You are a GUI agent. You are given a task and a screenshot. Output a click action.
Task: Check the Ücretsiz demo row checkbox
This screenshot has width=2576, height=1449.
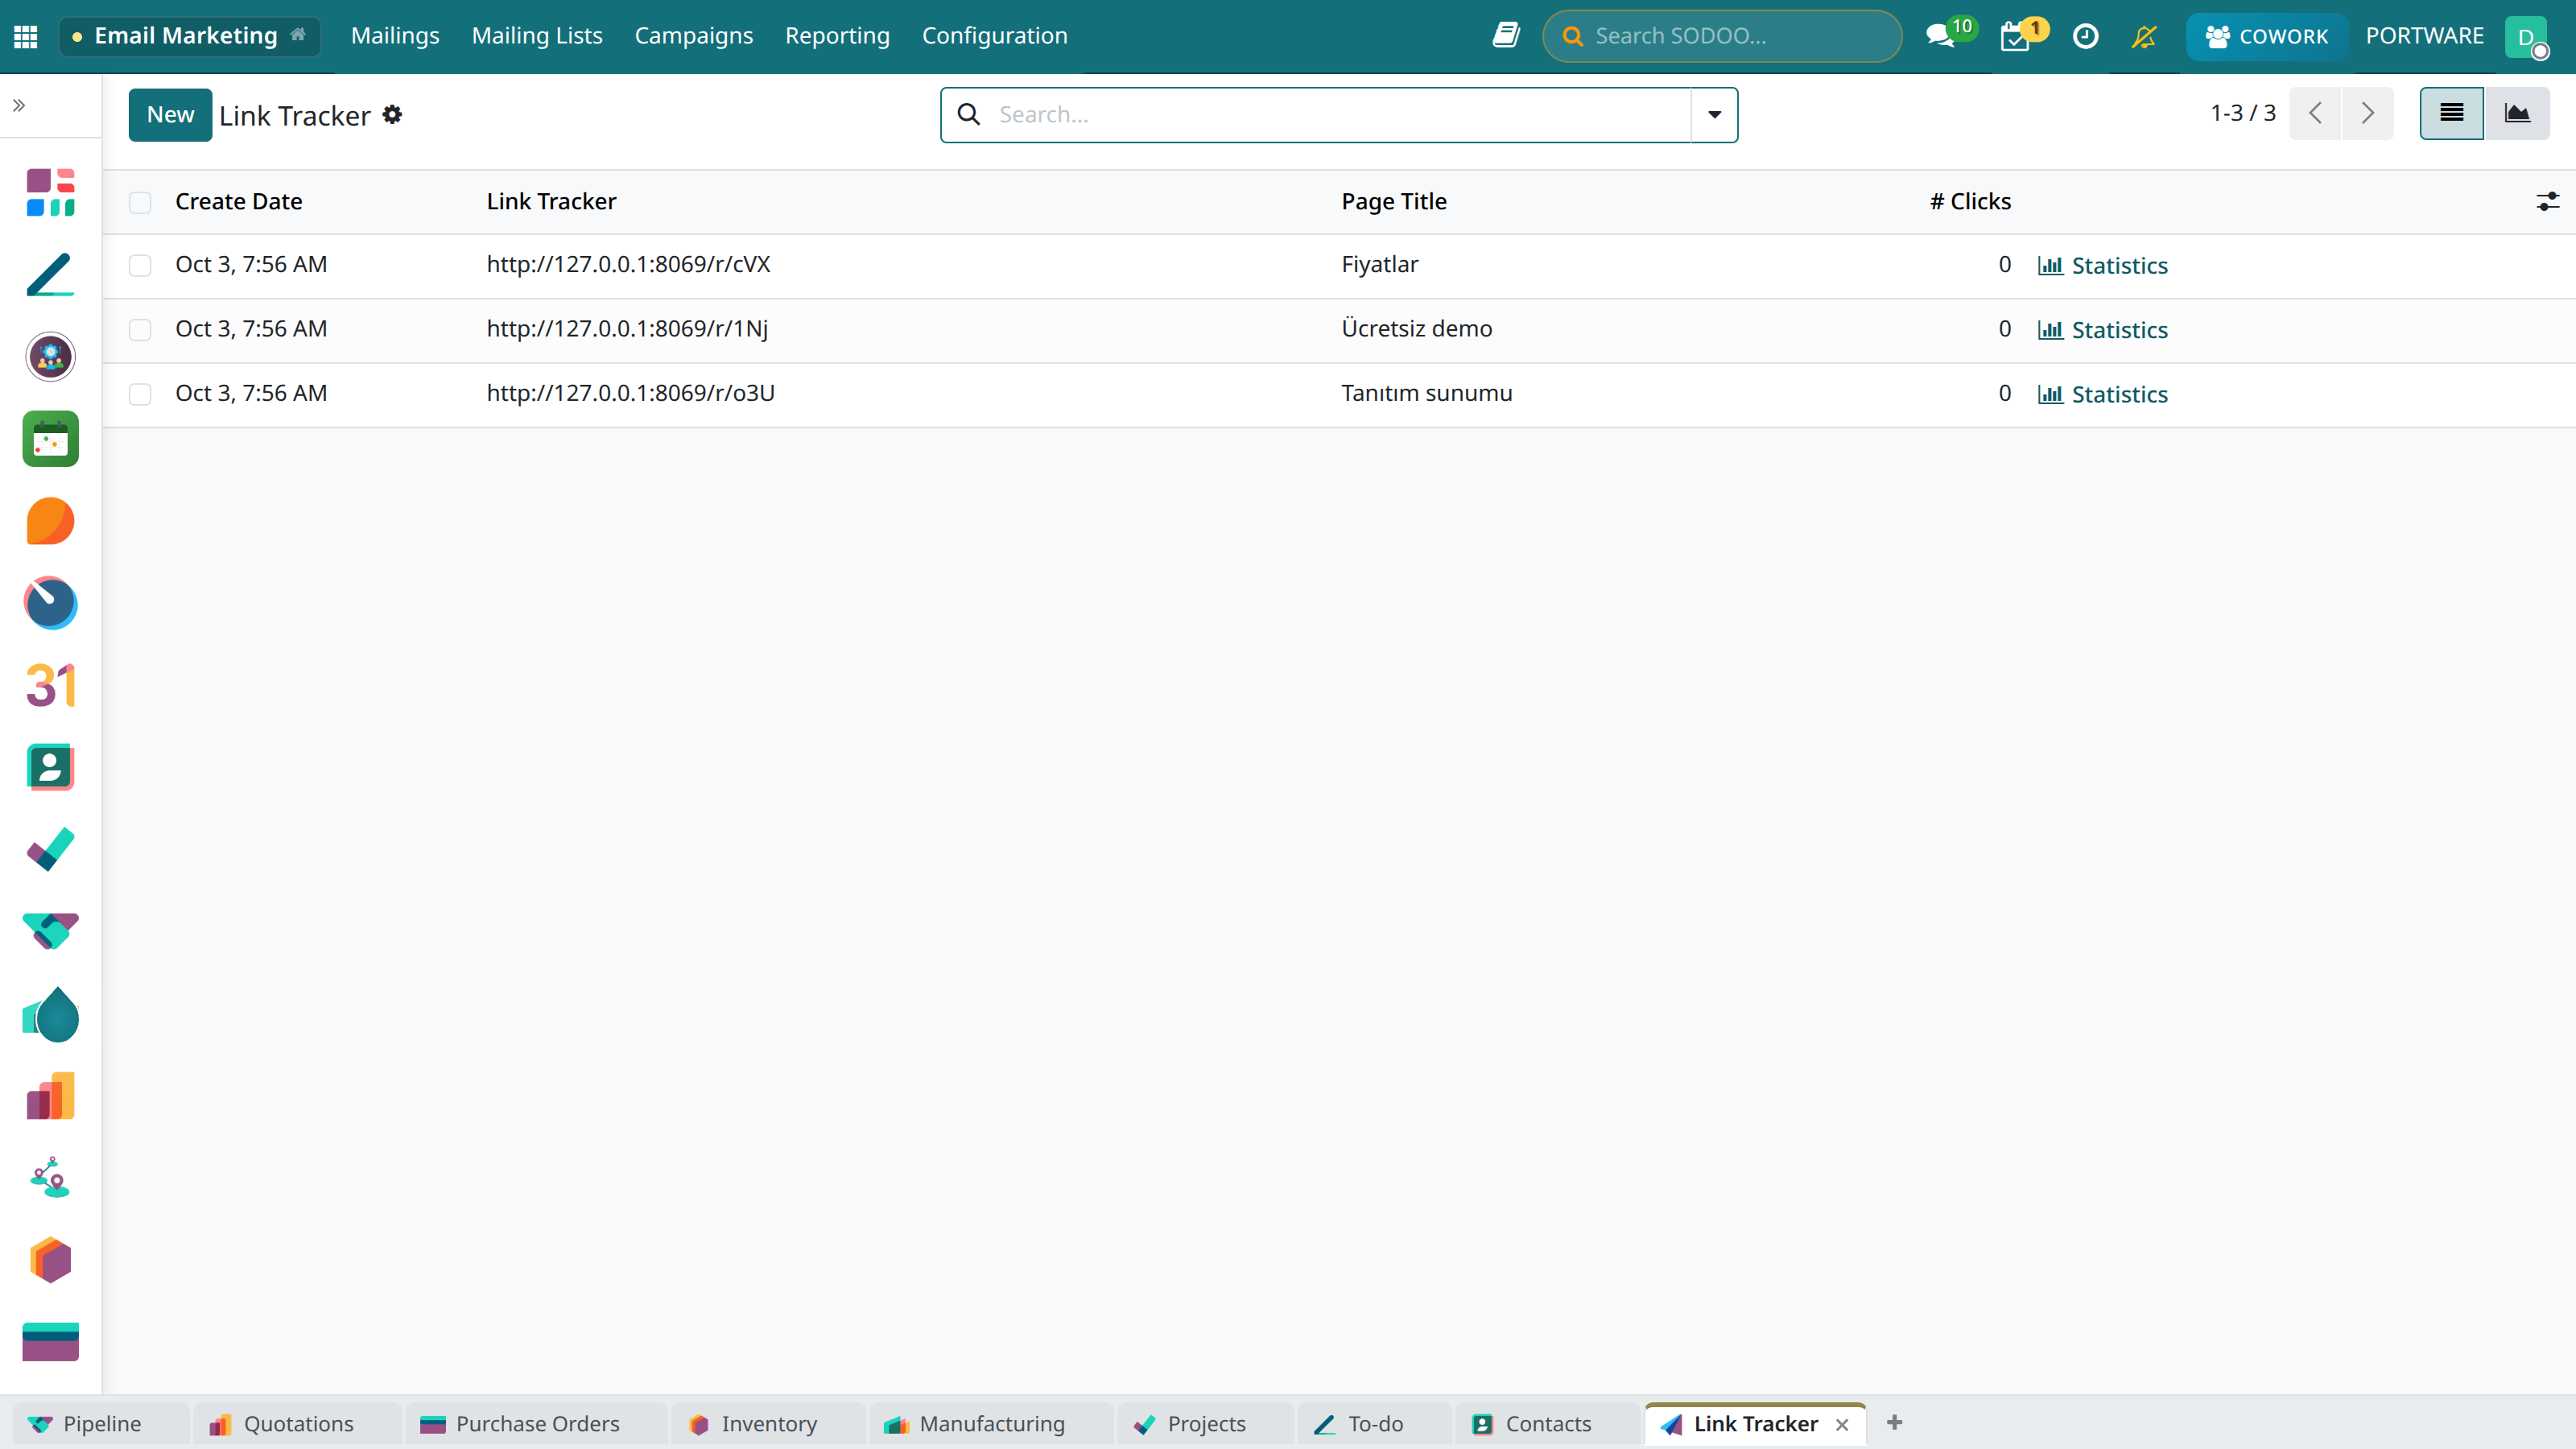point(140,329)
